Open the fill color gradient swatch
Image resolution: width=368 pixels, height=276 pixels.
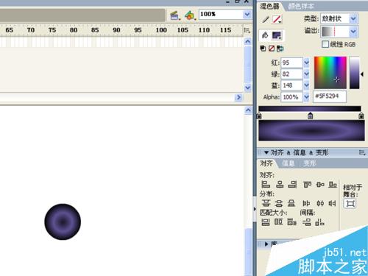277,36
